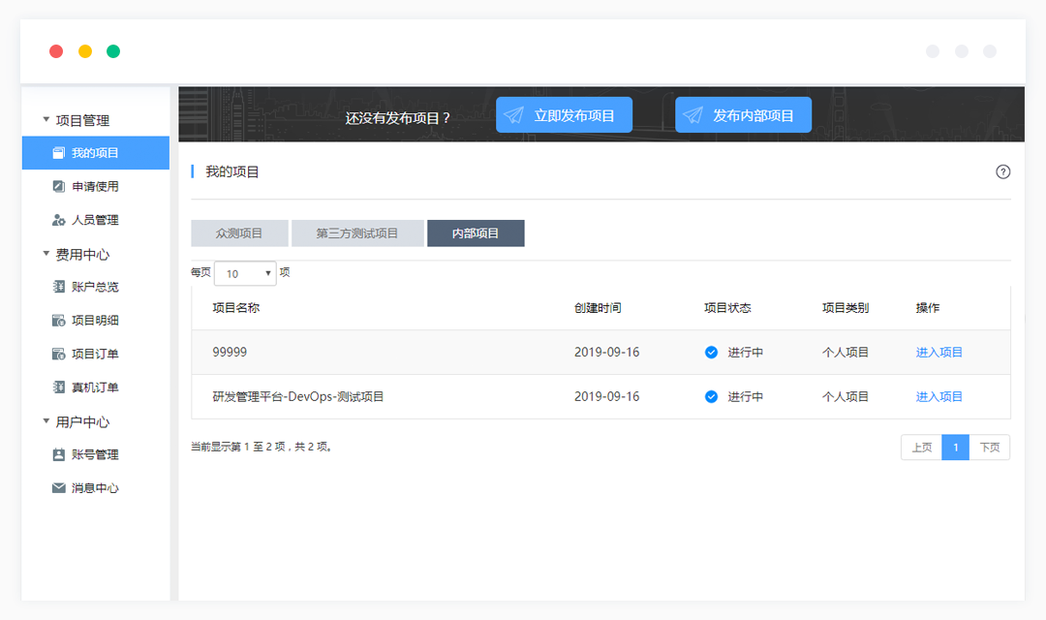Click the 人员管理 people icon
Screen dimensions: 1046x620
tap(58, 220)
